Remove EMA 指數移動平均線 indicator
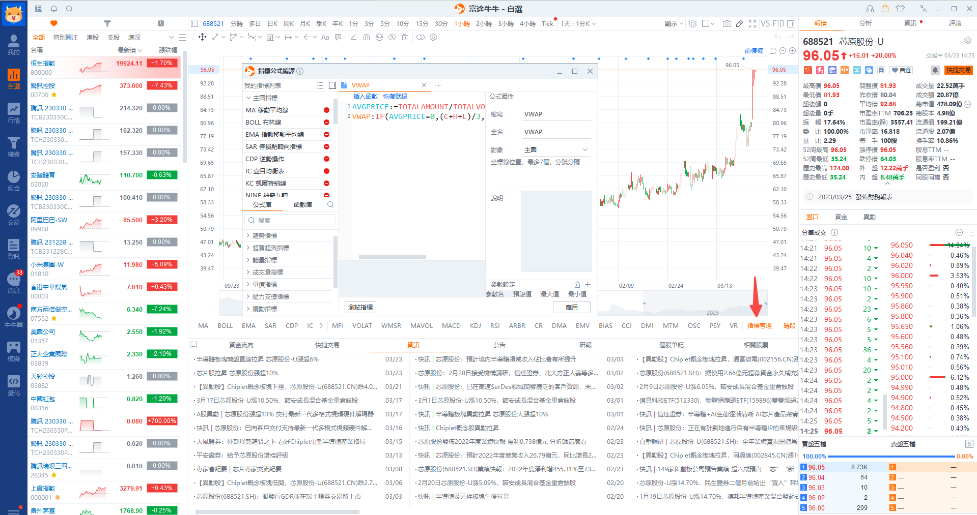The height and width of the screenshot is (515, 977). click(x=326, y=134)
